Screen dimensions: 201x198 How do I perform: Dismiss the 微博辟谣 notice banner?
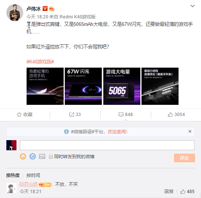(190, 131)
